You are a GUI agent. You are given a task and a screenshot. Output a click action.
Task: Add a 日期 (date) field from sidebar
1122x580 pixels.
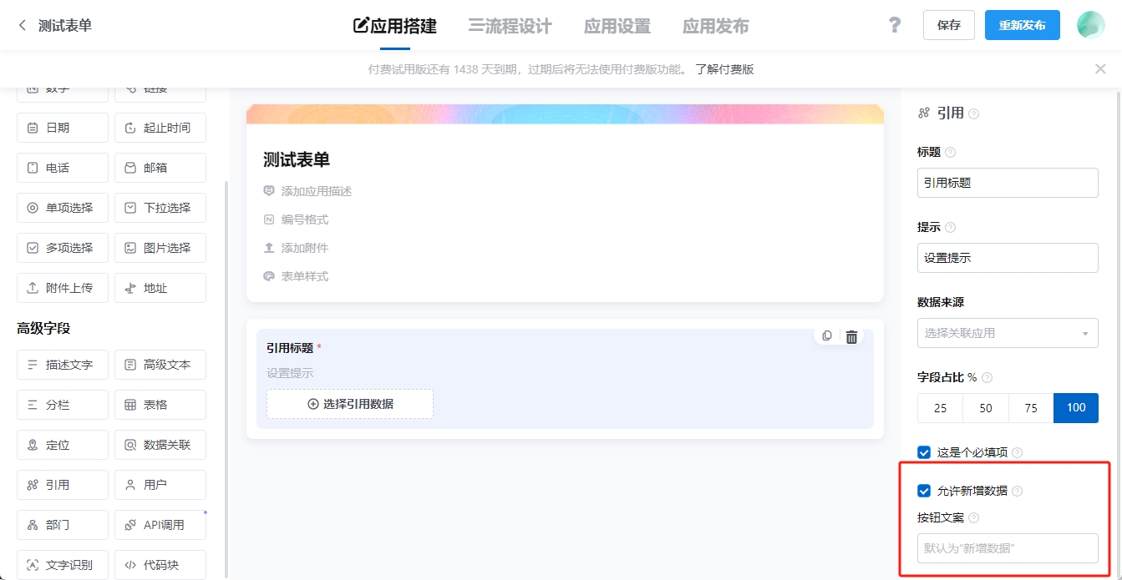62,127
